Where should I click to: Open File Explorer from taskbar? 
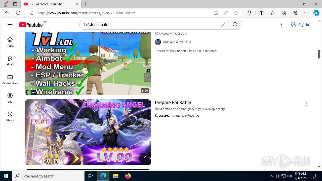pos(115,176)
